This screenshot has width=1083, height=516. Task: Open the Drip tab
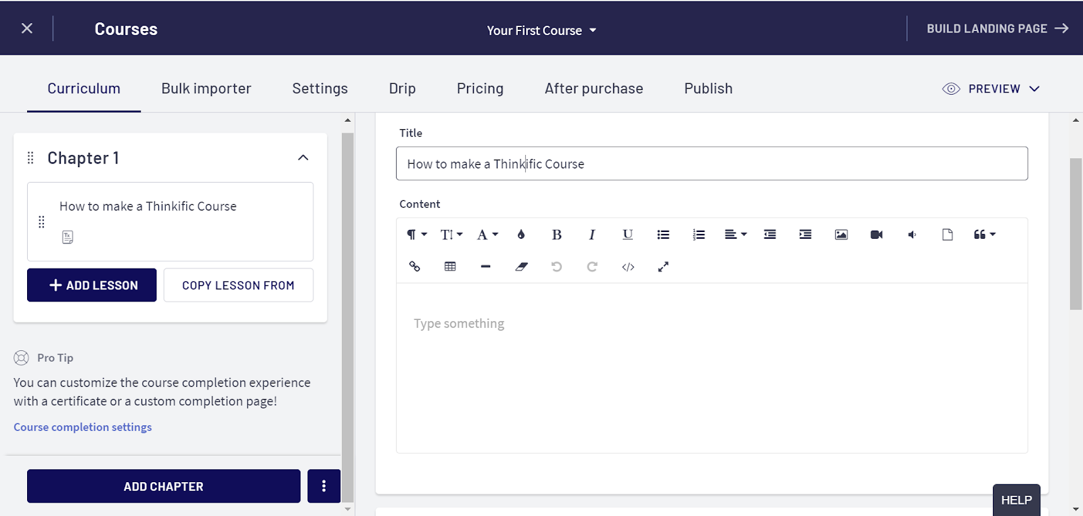click(x=402, y=89)
